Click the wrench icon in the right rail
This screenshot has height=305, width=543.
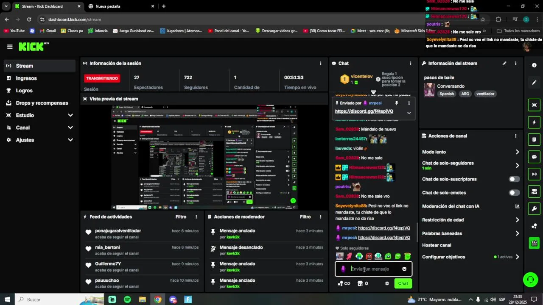534,208
